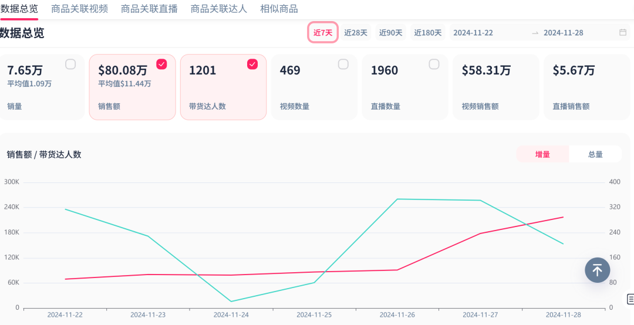
Task: Select the 近28天 time range
Action: click(356, 33)
